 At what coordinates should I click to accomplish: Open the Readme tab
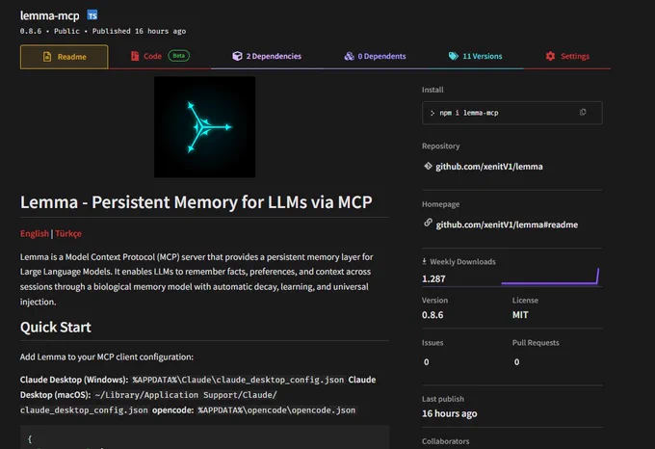point(64,57)
